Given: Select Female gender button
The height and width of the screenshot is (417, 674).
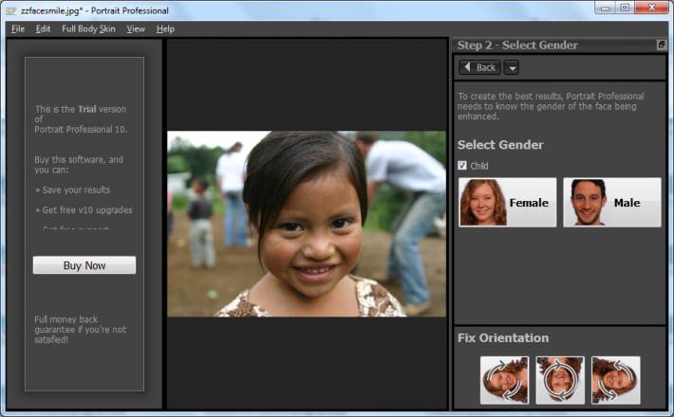Looking at the screenshot, I should tap(508, 202).
